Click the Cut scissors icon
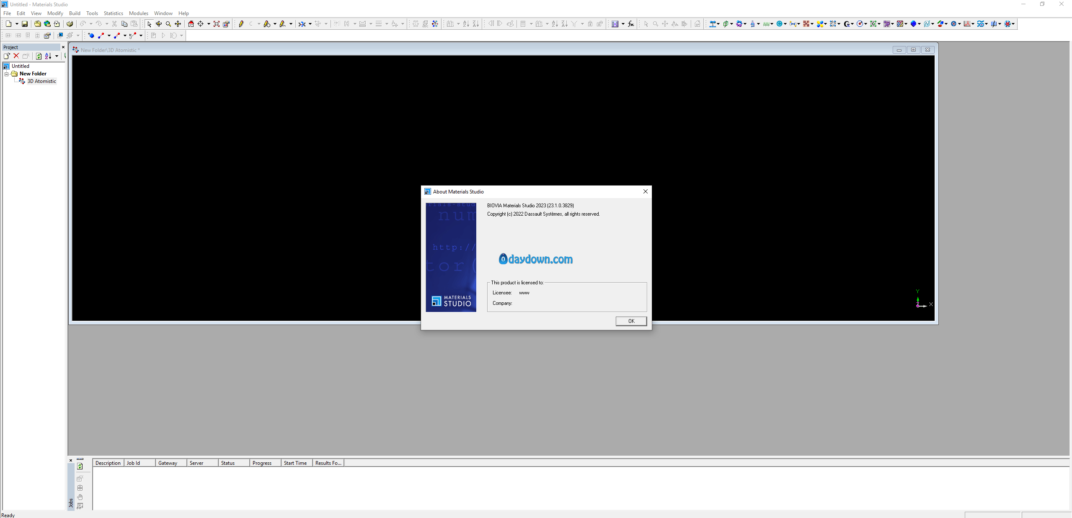The image size is (1072, 518). pos(114,24)
